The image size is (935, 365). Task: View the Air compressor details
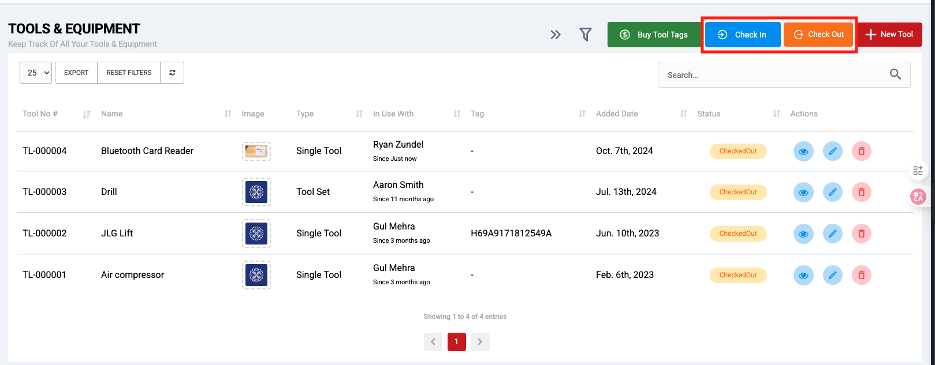point(803,275)
